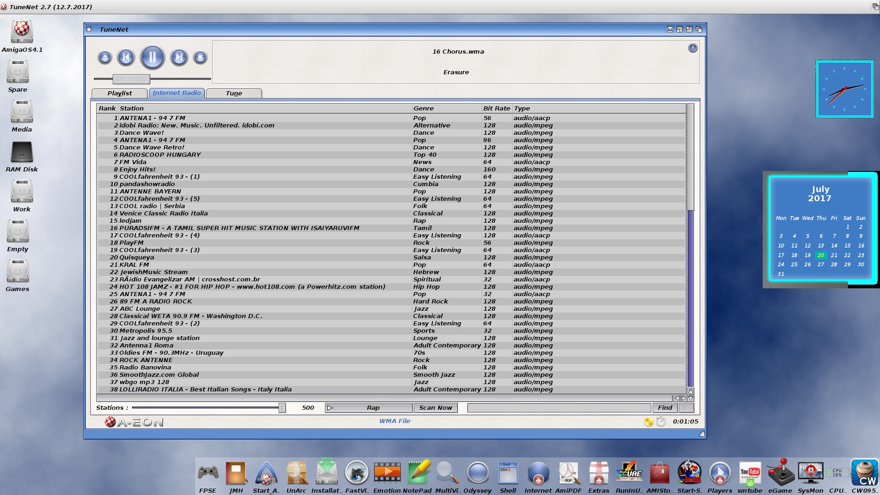Pause the currently playing track
The width and height of the screenshot is (880, 495).
pos(152,57)
